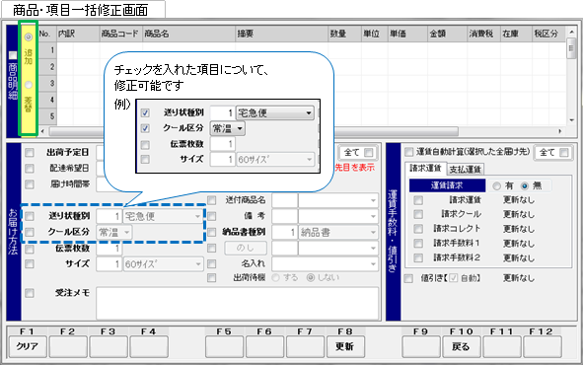The image size is (583, 365).
Task: Check the 配達希望日 checkbox
Action: pyautogui.click(x=30, y=169)
